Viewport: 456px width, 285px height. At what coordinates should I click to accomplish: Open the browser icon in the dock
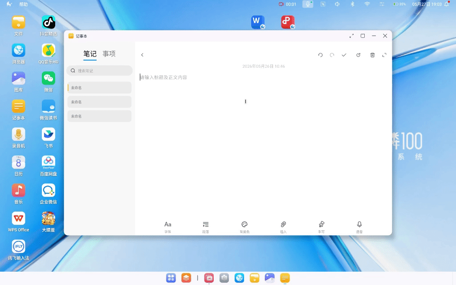click(239, 278)
